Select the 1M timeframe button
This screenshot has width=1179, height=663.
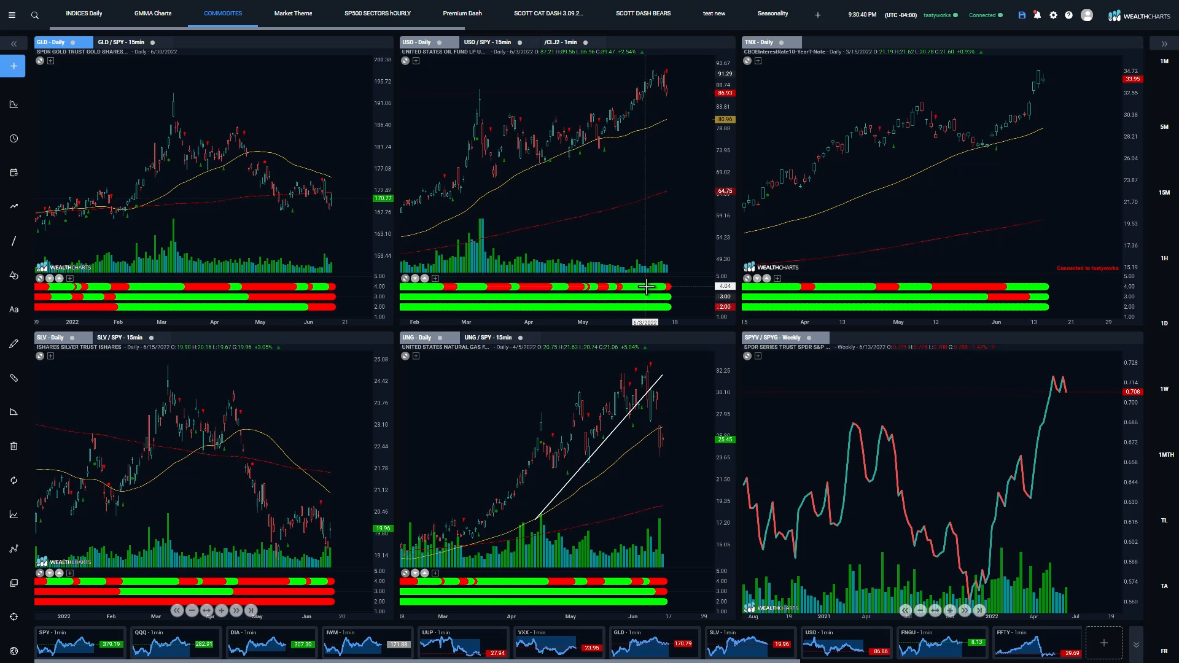pyautogui.click(x=1164, y=61)
